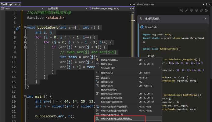Select Fitten Code: 生成注释

point(128,115)
